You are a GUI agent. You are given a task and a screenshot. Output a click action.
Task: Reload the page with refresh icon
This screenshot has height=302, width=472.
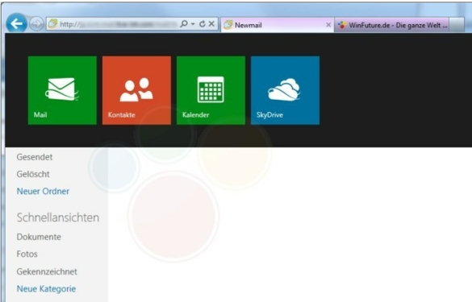pos(203,23)
